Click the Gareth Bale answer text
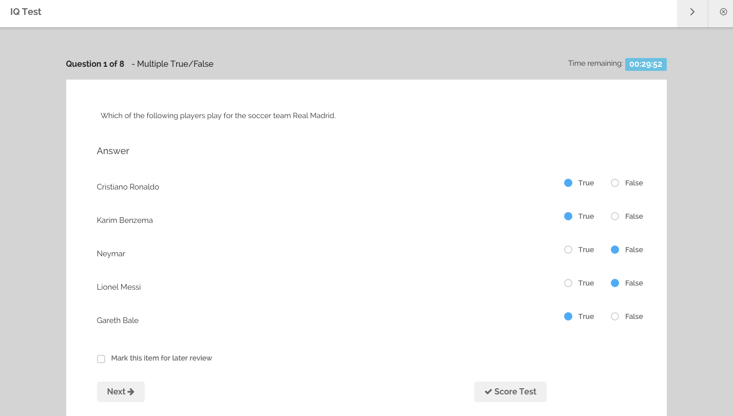The image size is (733, 416). pyautogui.click(x=118, y=320)
